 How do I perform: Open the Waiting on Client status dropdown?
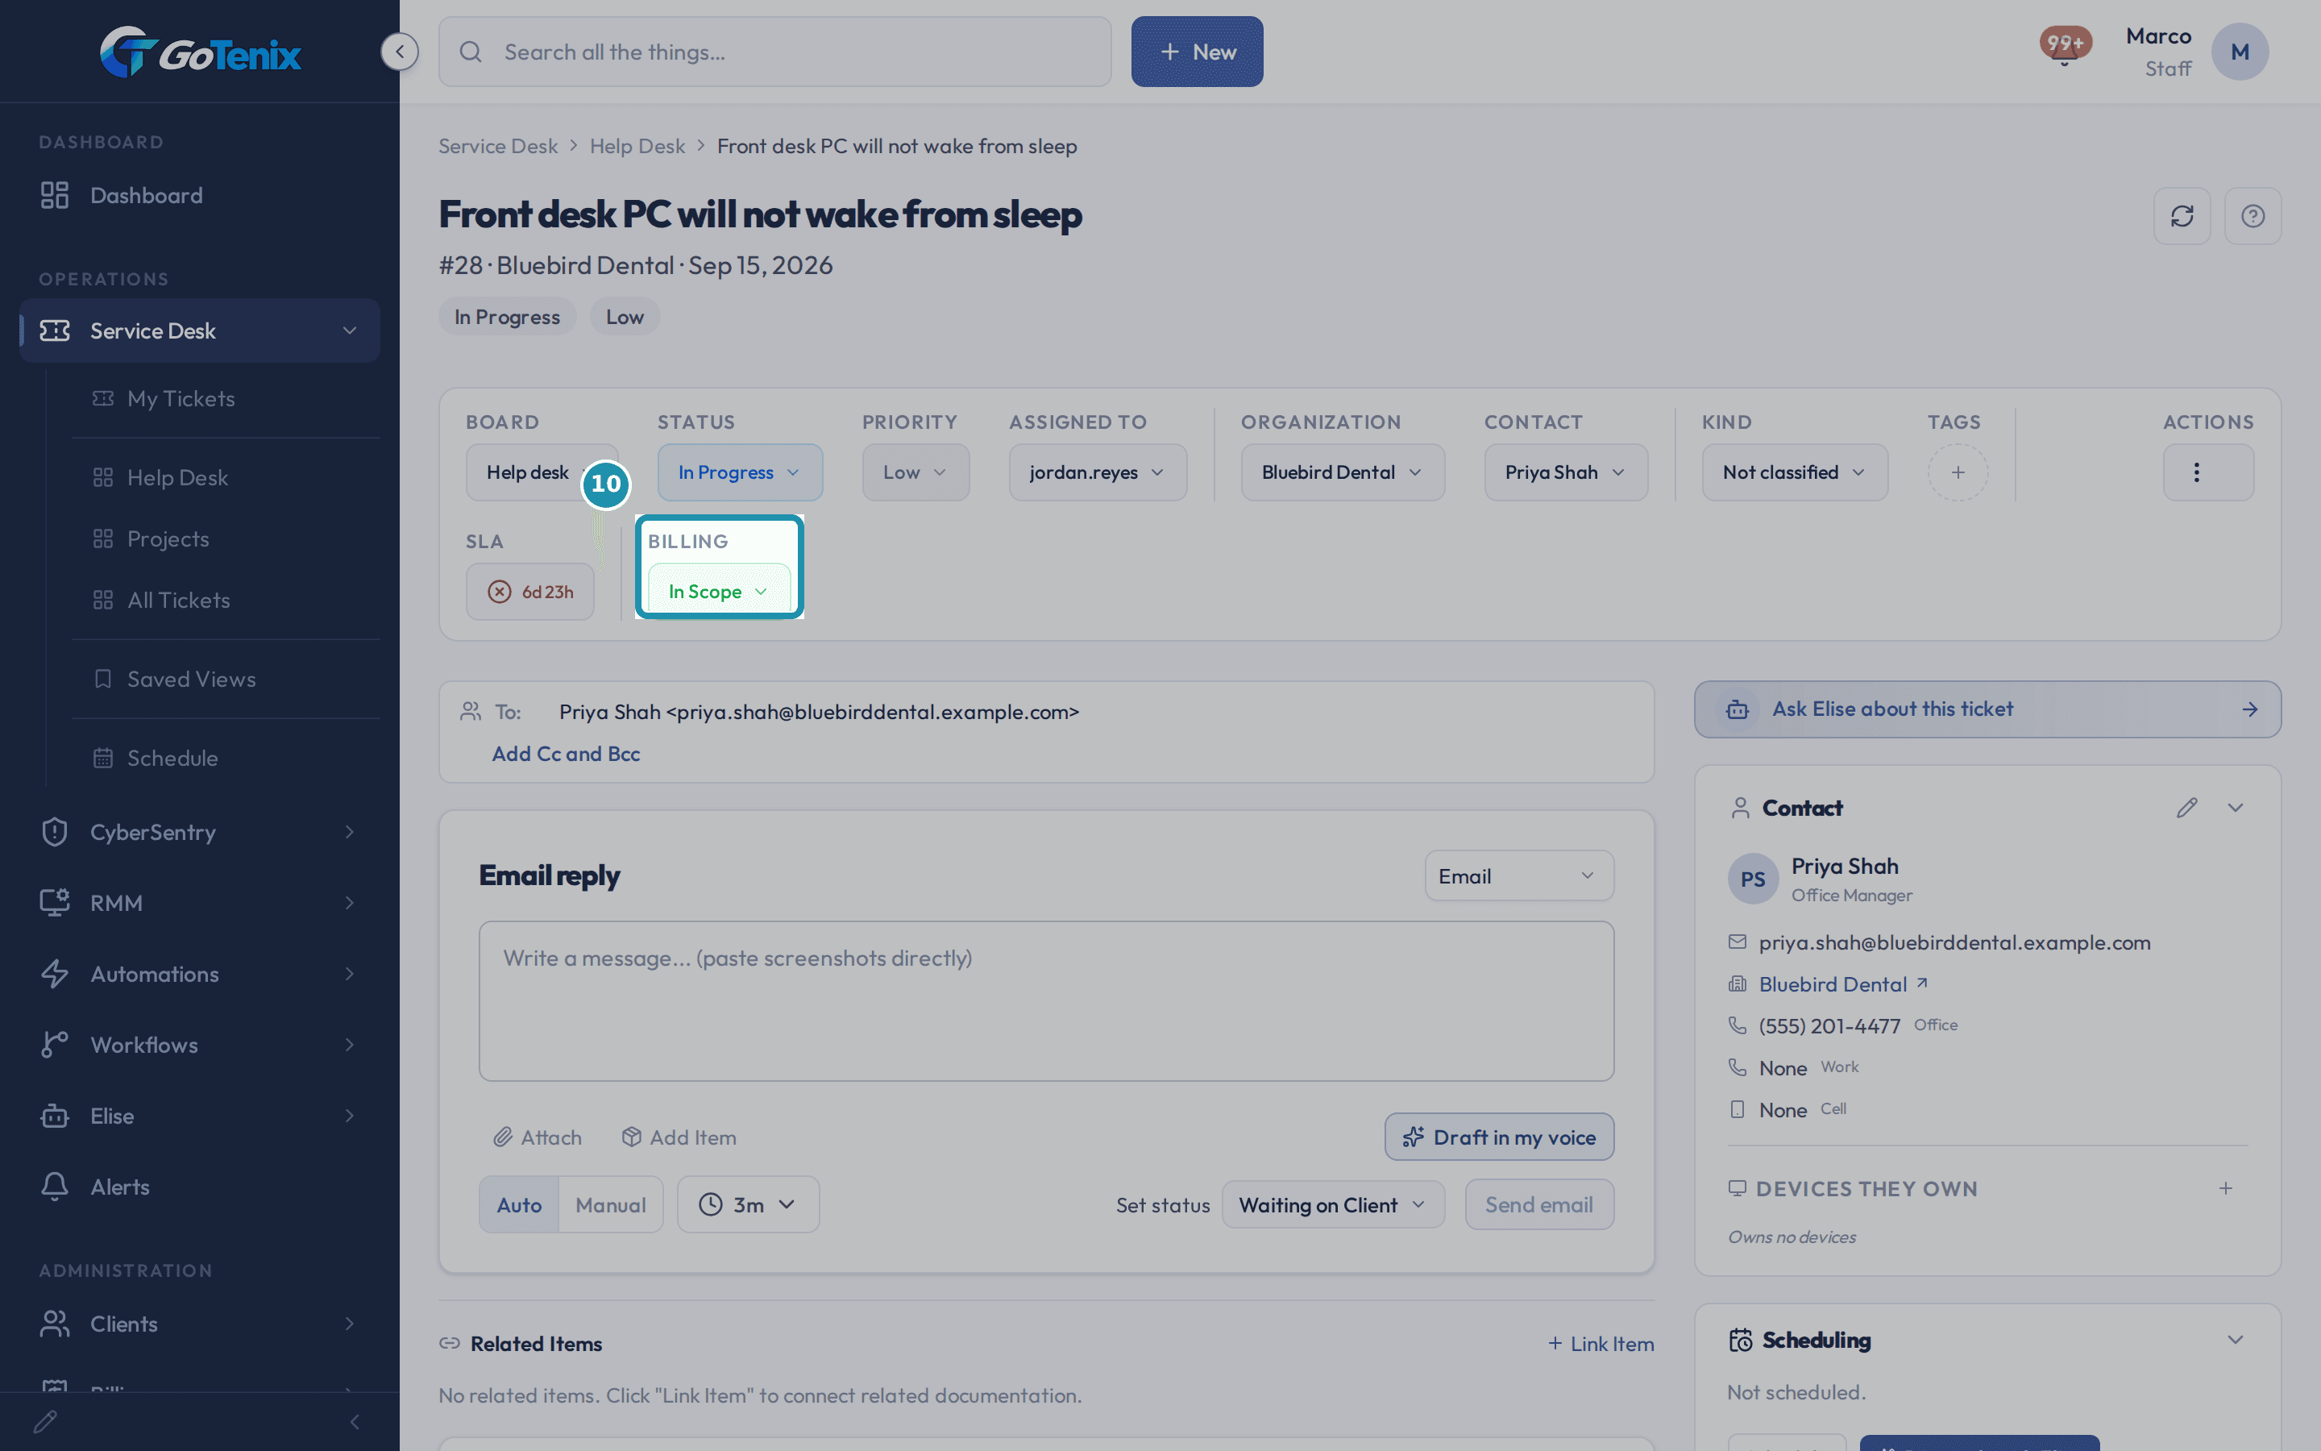1333,1204
